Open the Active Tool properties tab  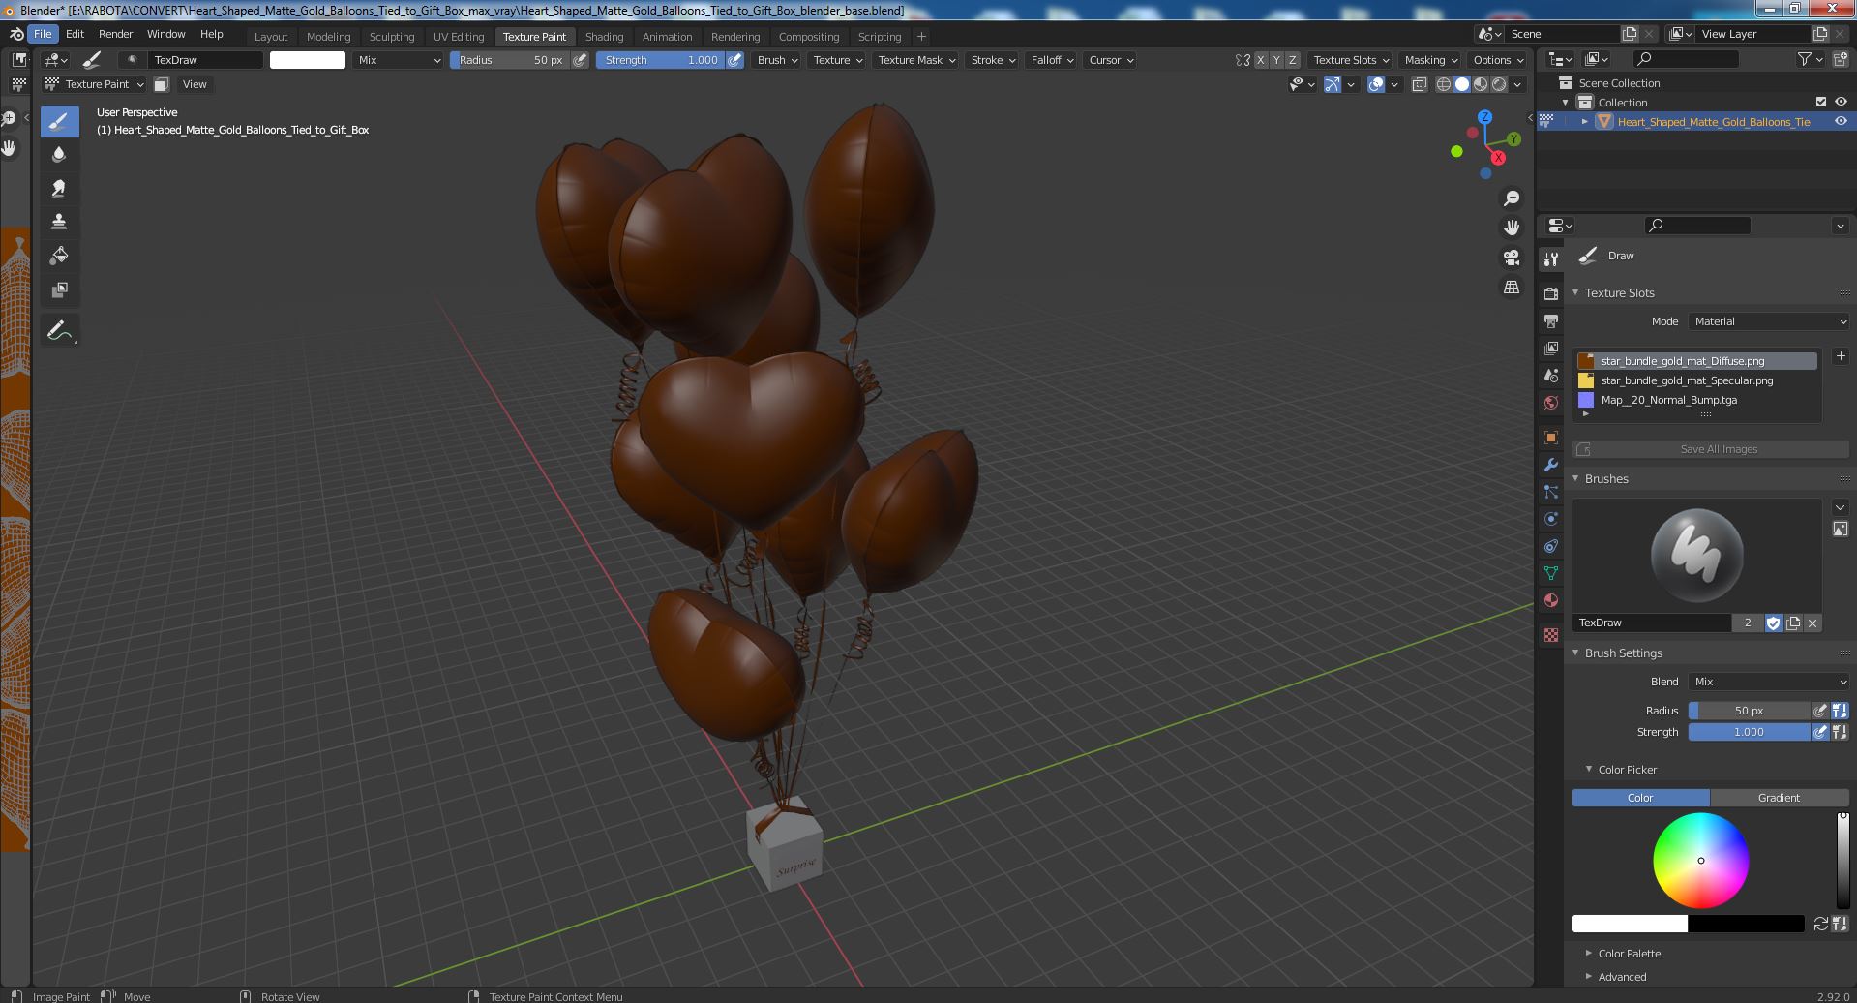coord(1551,259)
